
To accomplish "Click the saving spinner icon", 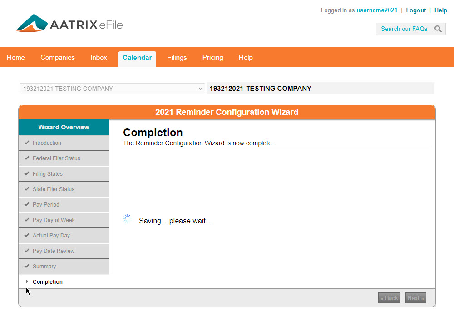I will tap(127, 219).
